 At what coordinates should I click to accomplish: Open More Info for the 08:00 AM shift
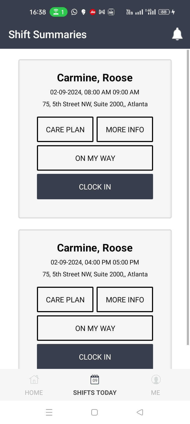pyautogui.click(x=125, y=129)
